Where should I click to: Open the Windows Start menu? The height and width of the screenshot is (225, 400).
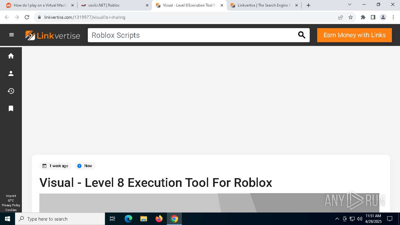pyautogui.click(x=7, y=219)
